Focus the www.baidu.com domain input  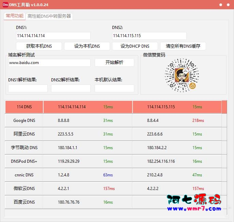pos(49,63)
